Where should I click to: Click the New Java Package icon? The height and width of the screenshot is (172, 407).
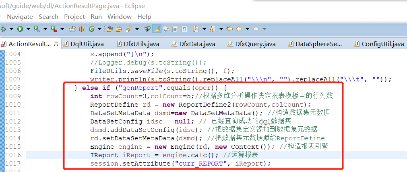82,29
